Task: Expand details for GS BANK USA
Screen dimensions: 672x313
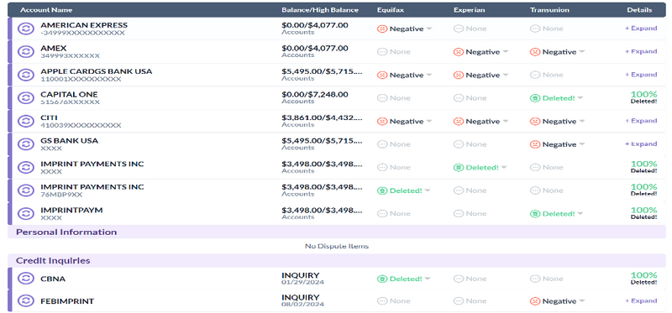Action: click(x=641, y=143)
